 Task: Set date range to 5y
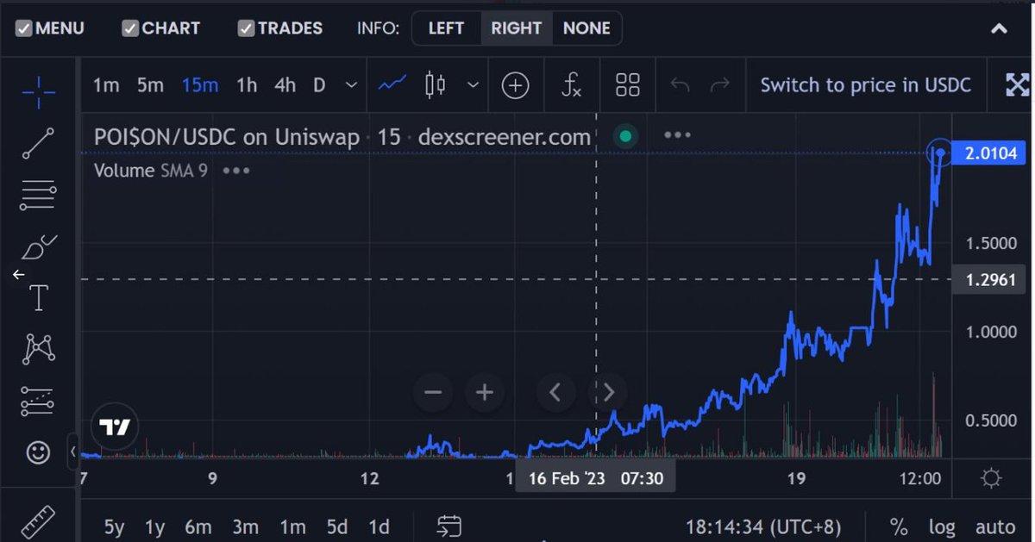pyautogui.click(x=114, y=526)
